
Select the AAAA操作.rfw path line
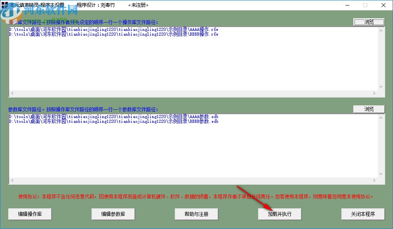(x=113, y=30)
